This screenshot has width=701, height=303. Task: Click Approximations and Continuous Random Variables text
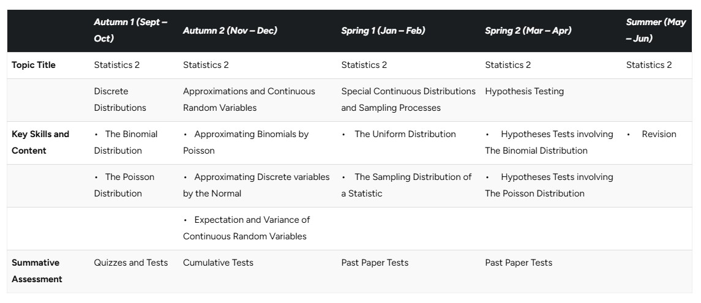pos(249,100)
